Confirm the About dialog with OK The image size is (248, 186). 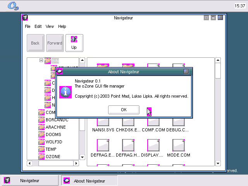pyautogui.click(x=124, y=110)
